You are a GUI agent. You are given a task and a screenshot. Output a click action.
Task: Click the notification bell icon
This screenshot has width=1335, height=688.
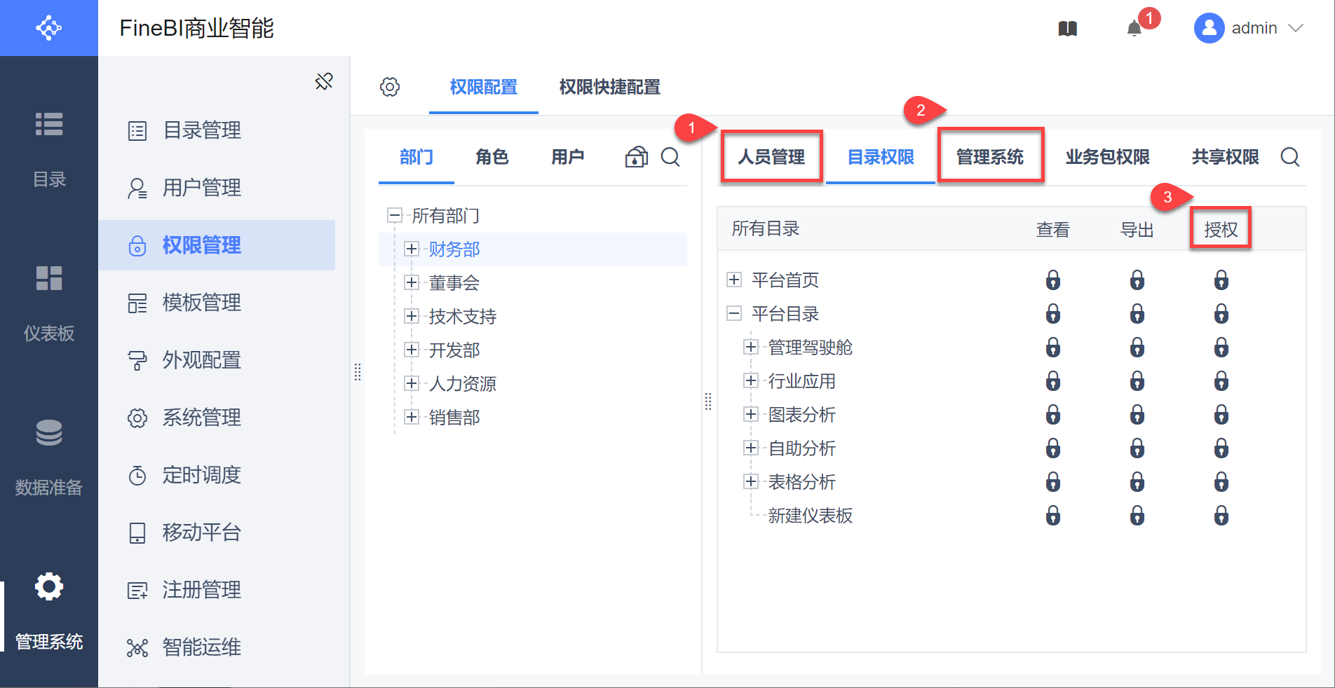coord(1134,29)
